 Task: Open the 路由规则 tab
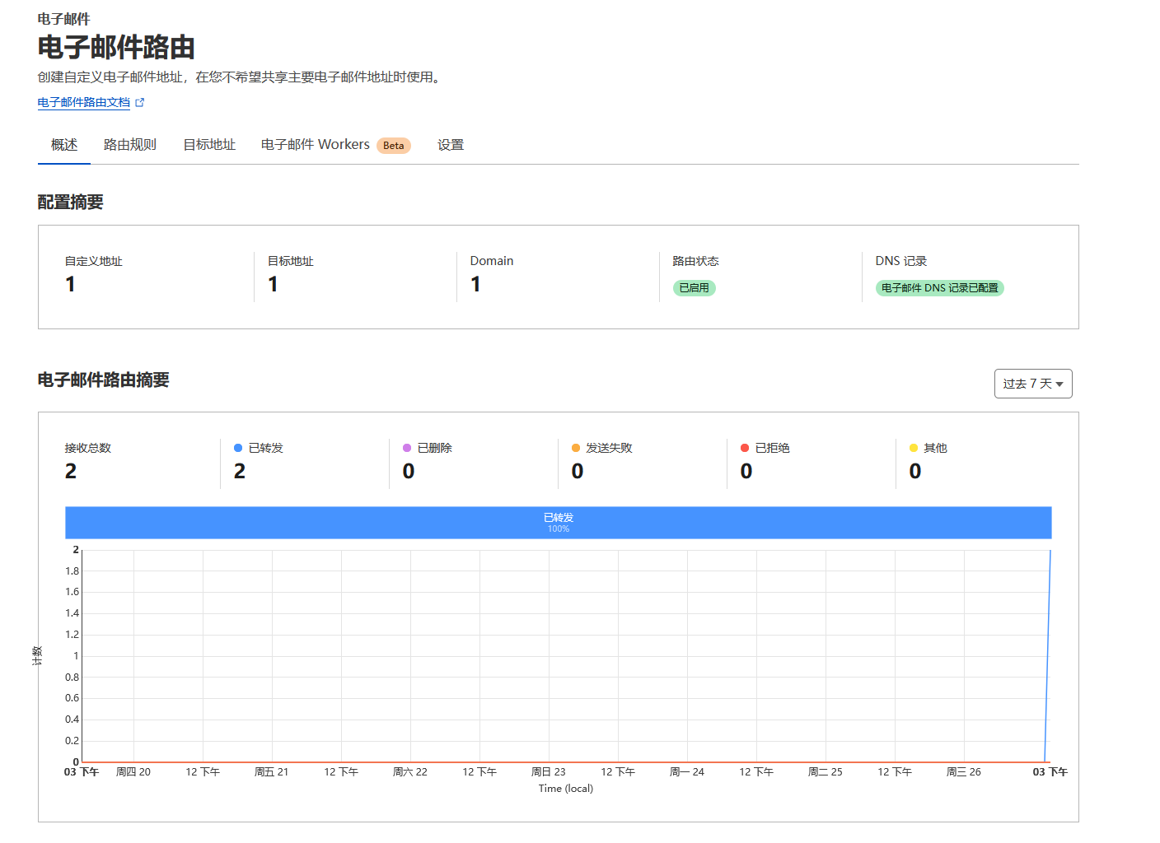(x=130, y=145)
